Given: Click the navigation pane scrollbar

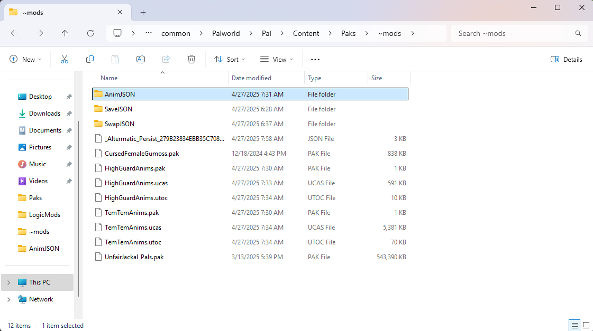Looking at the screenshot, I should pos(78,209).
